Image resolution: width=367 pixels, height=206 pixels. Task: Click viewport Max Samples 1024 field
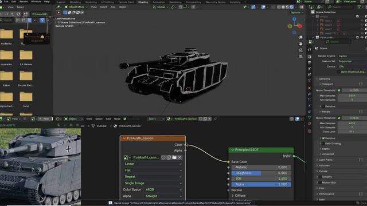(x=352, y=96)
